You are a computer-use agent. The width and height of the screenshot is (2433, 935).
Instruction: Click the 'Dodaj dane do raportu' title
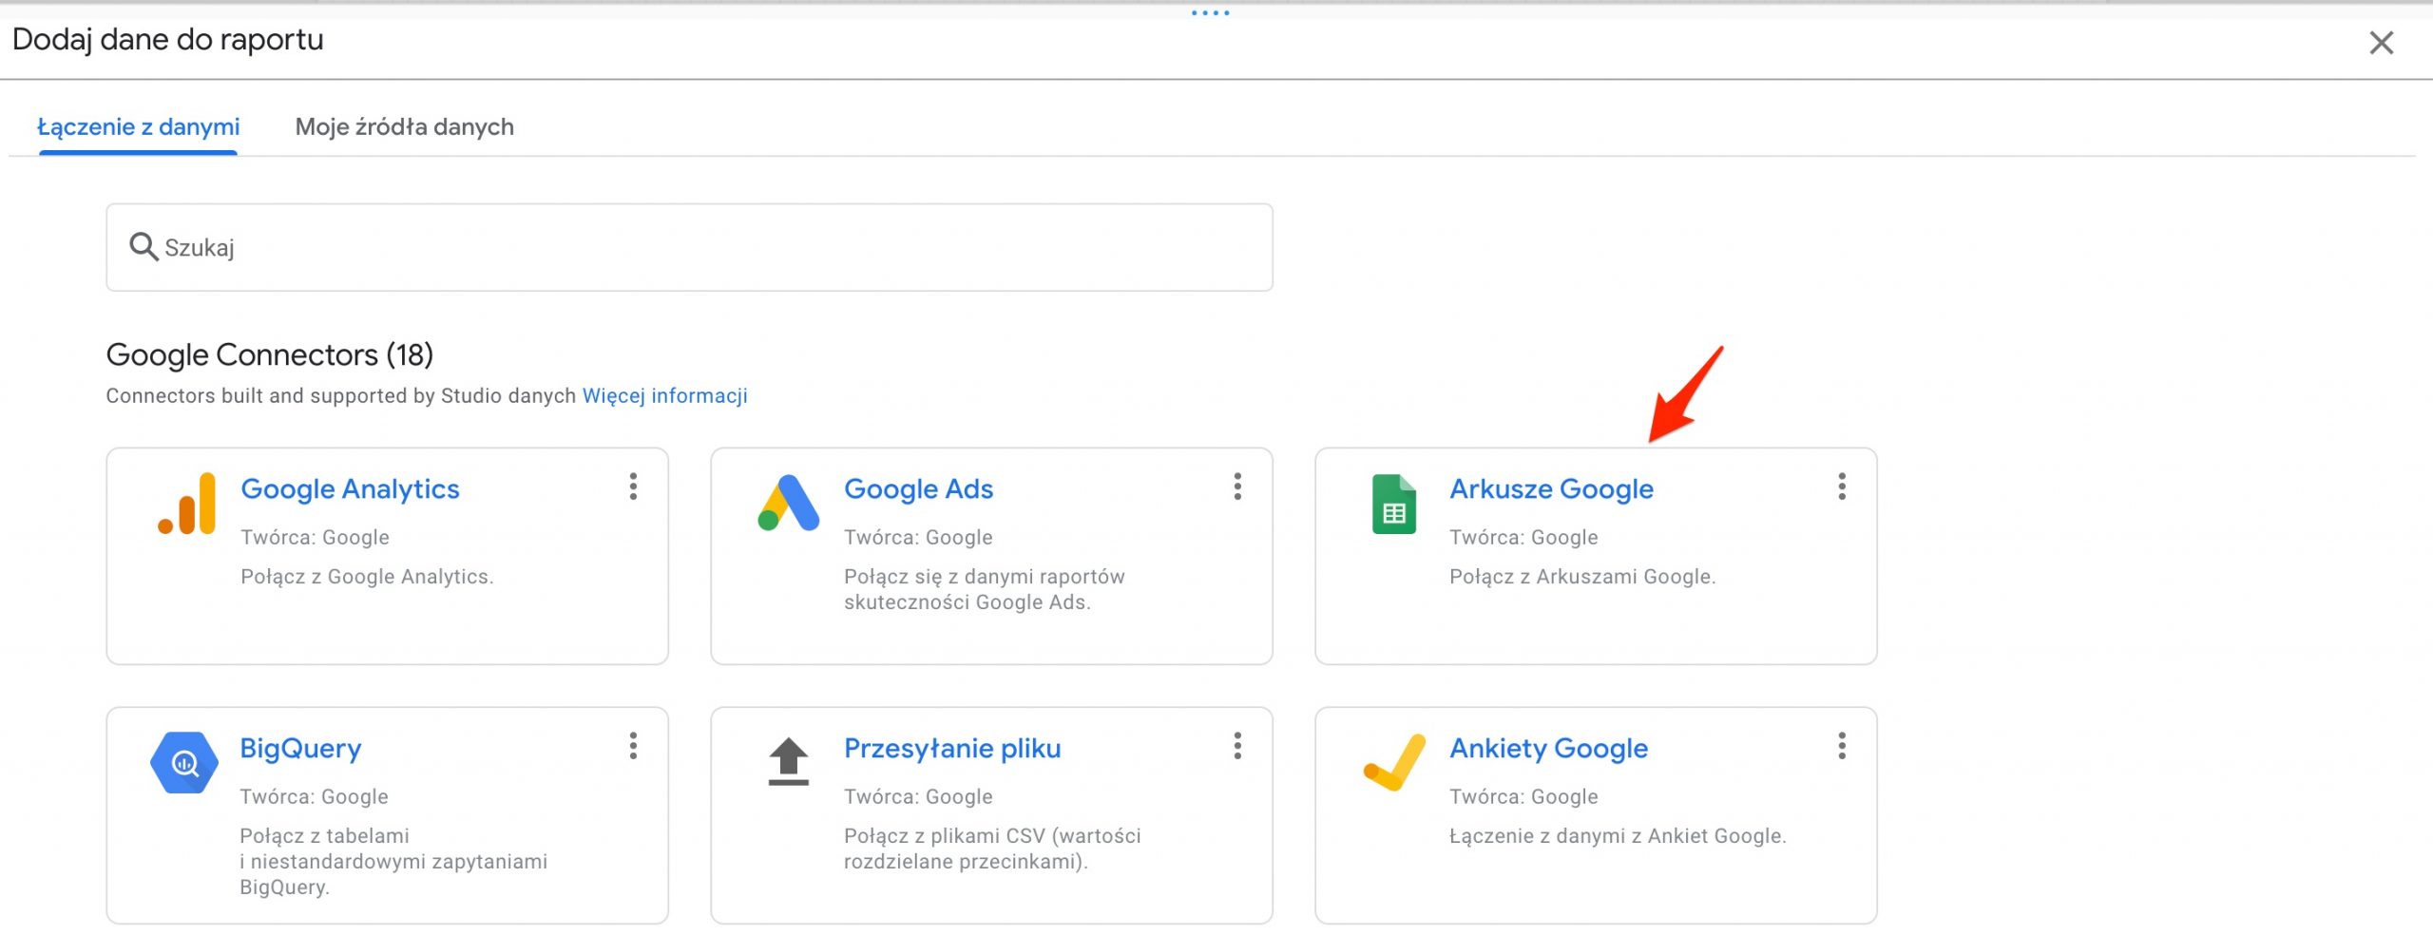(167, 40)
